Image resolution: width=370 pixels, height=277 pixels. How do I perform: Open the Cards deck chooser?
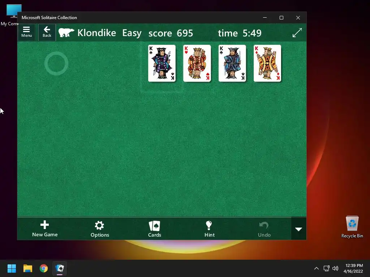155,229
